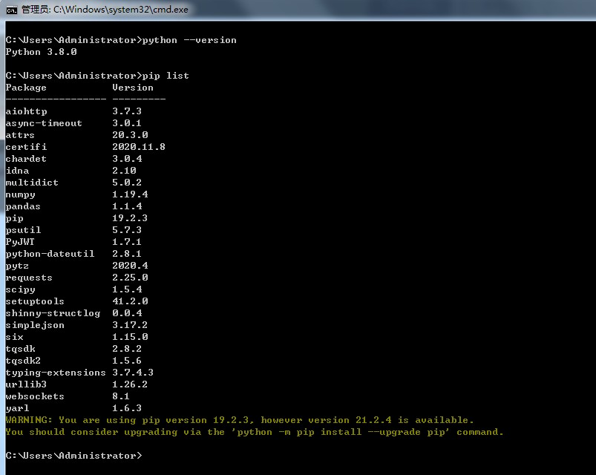Click the 'setuptools' package name
Viewport: 596px width, 475px height.
click(x=35, y=302)
